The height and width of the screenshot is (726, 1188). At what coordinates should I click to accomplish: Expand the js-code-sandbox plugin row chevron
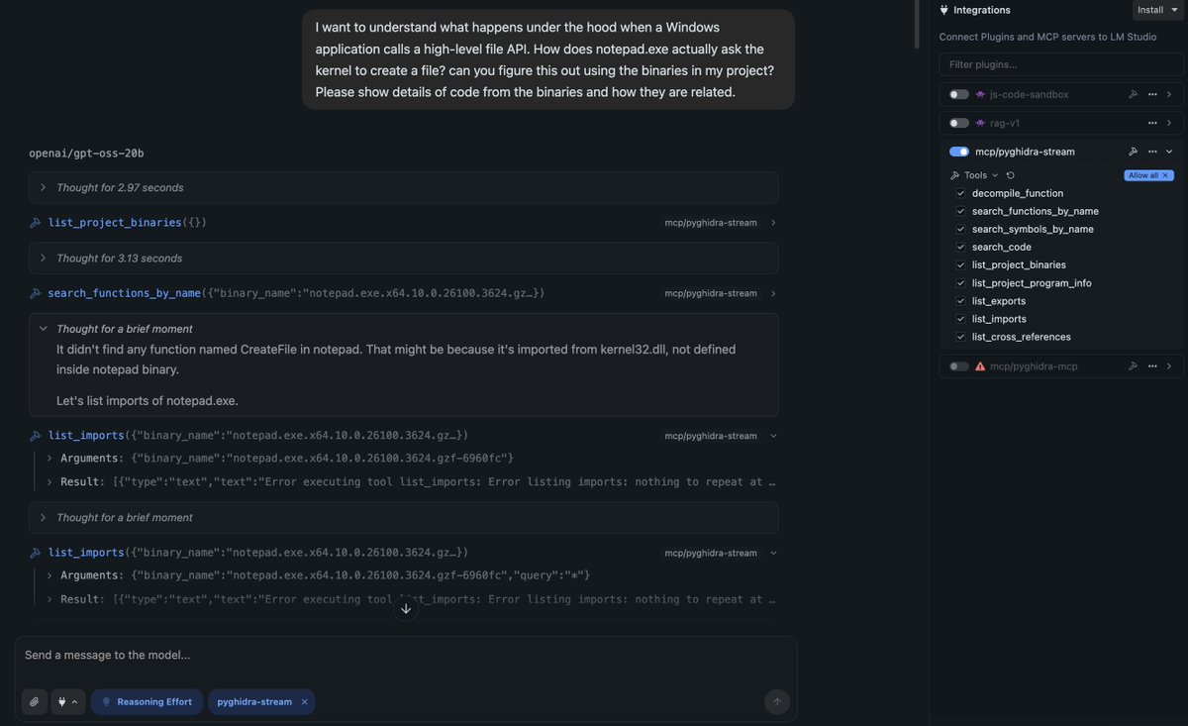pyautogui.click(x=1169, y=94)
